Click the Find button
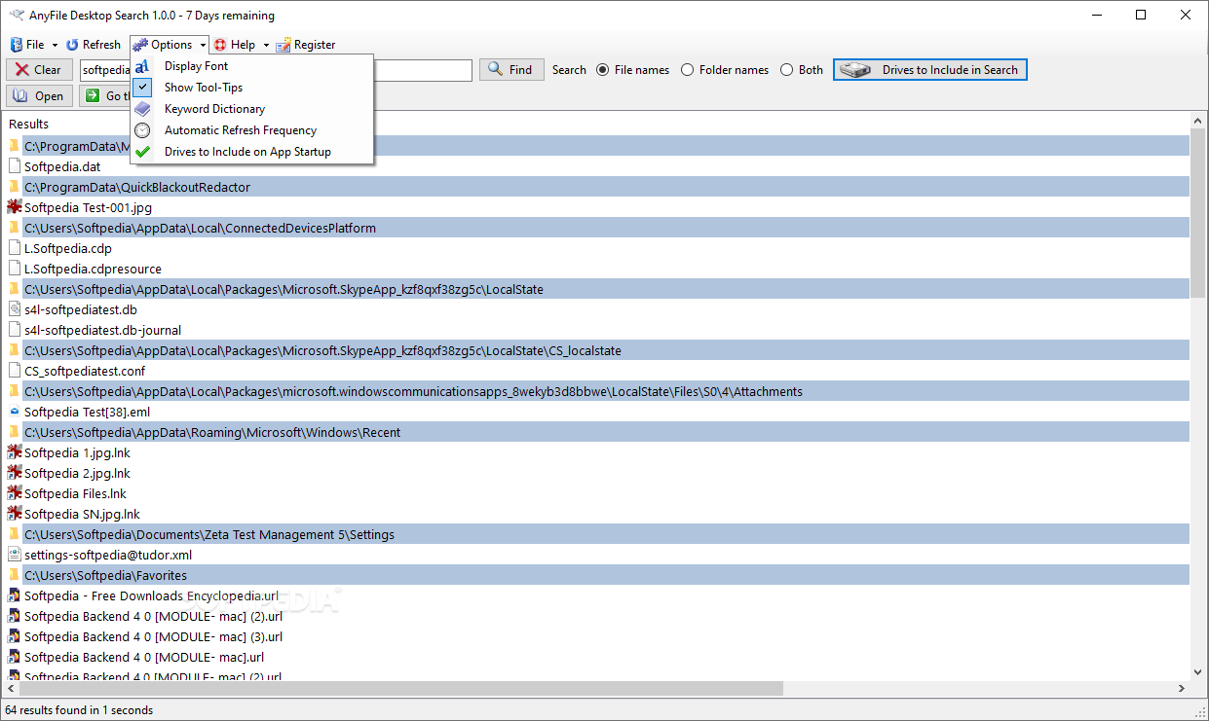This screenshot has height=721, width=1209. [x=511, y=69]
